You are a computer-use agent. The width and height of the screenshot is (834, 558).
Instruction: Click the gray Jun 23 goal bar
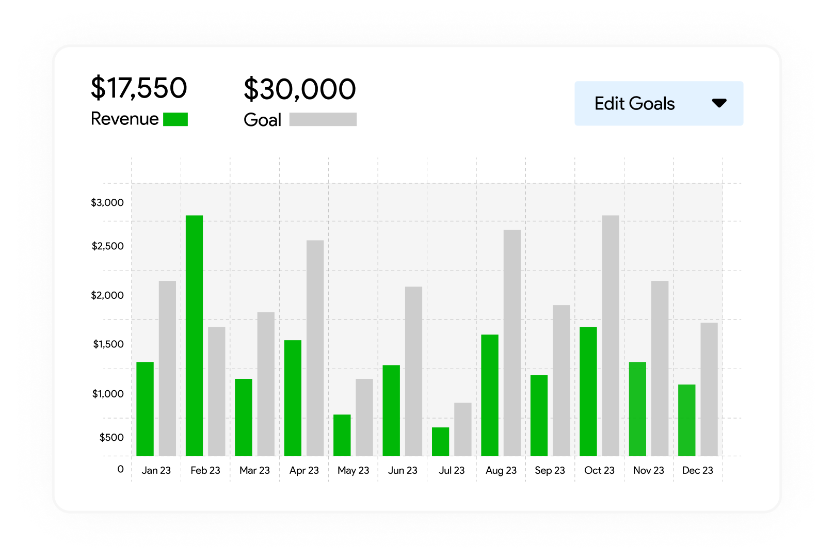[413, 371]
